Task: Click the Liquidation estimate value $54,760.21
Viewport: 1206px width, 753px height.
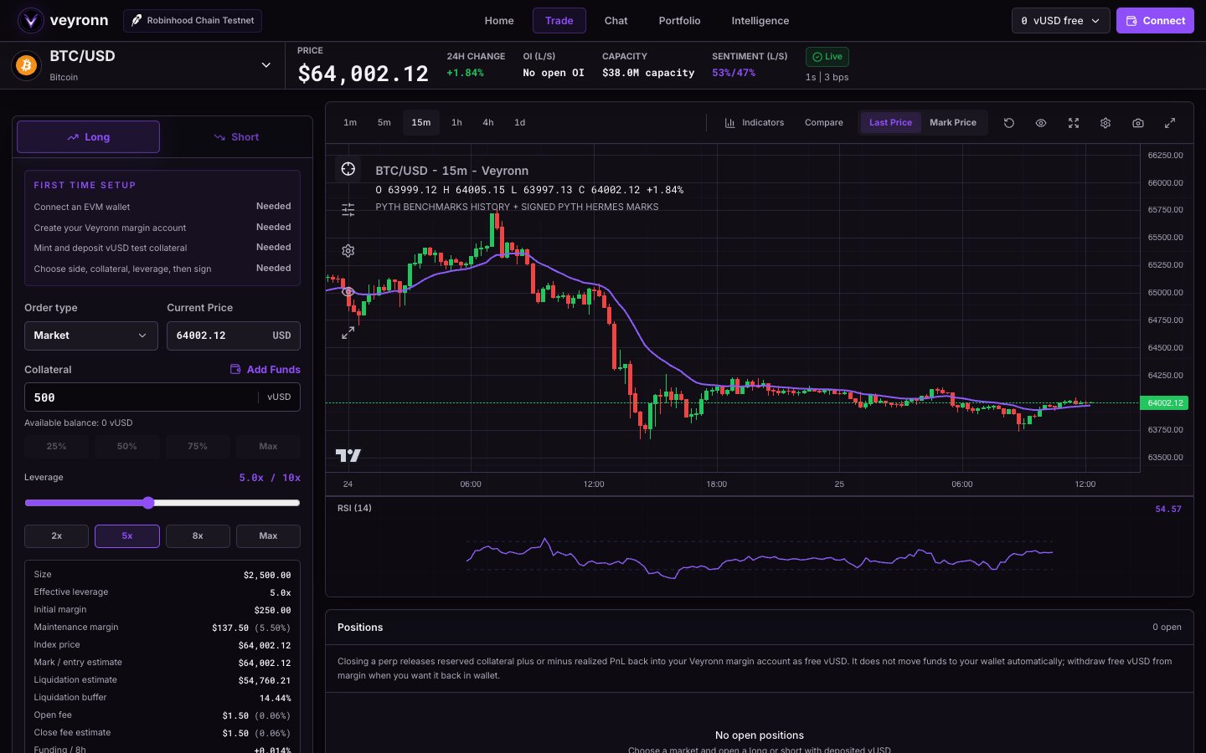Action: (265, 681)
